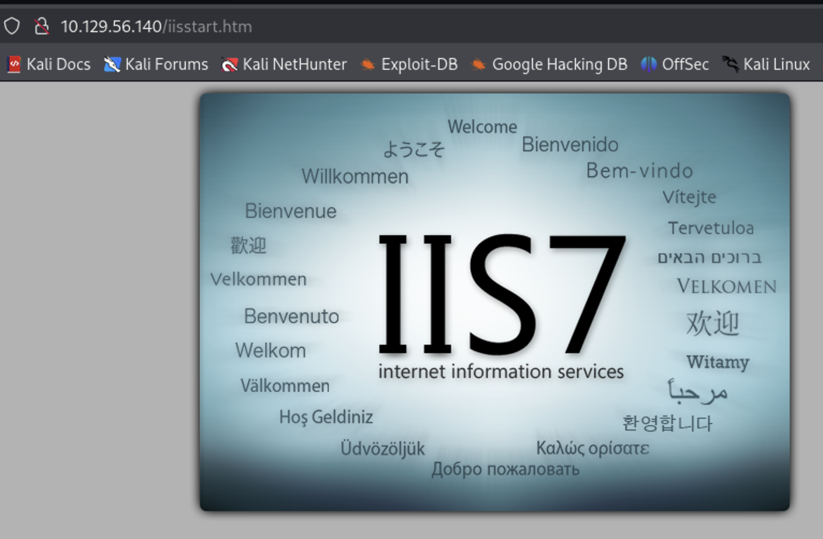Screen dimensions: 823x539
Task: Click the "Bem-vindo" text
Action: (x=639, y=171)
